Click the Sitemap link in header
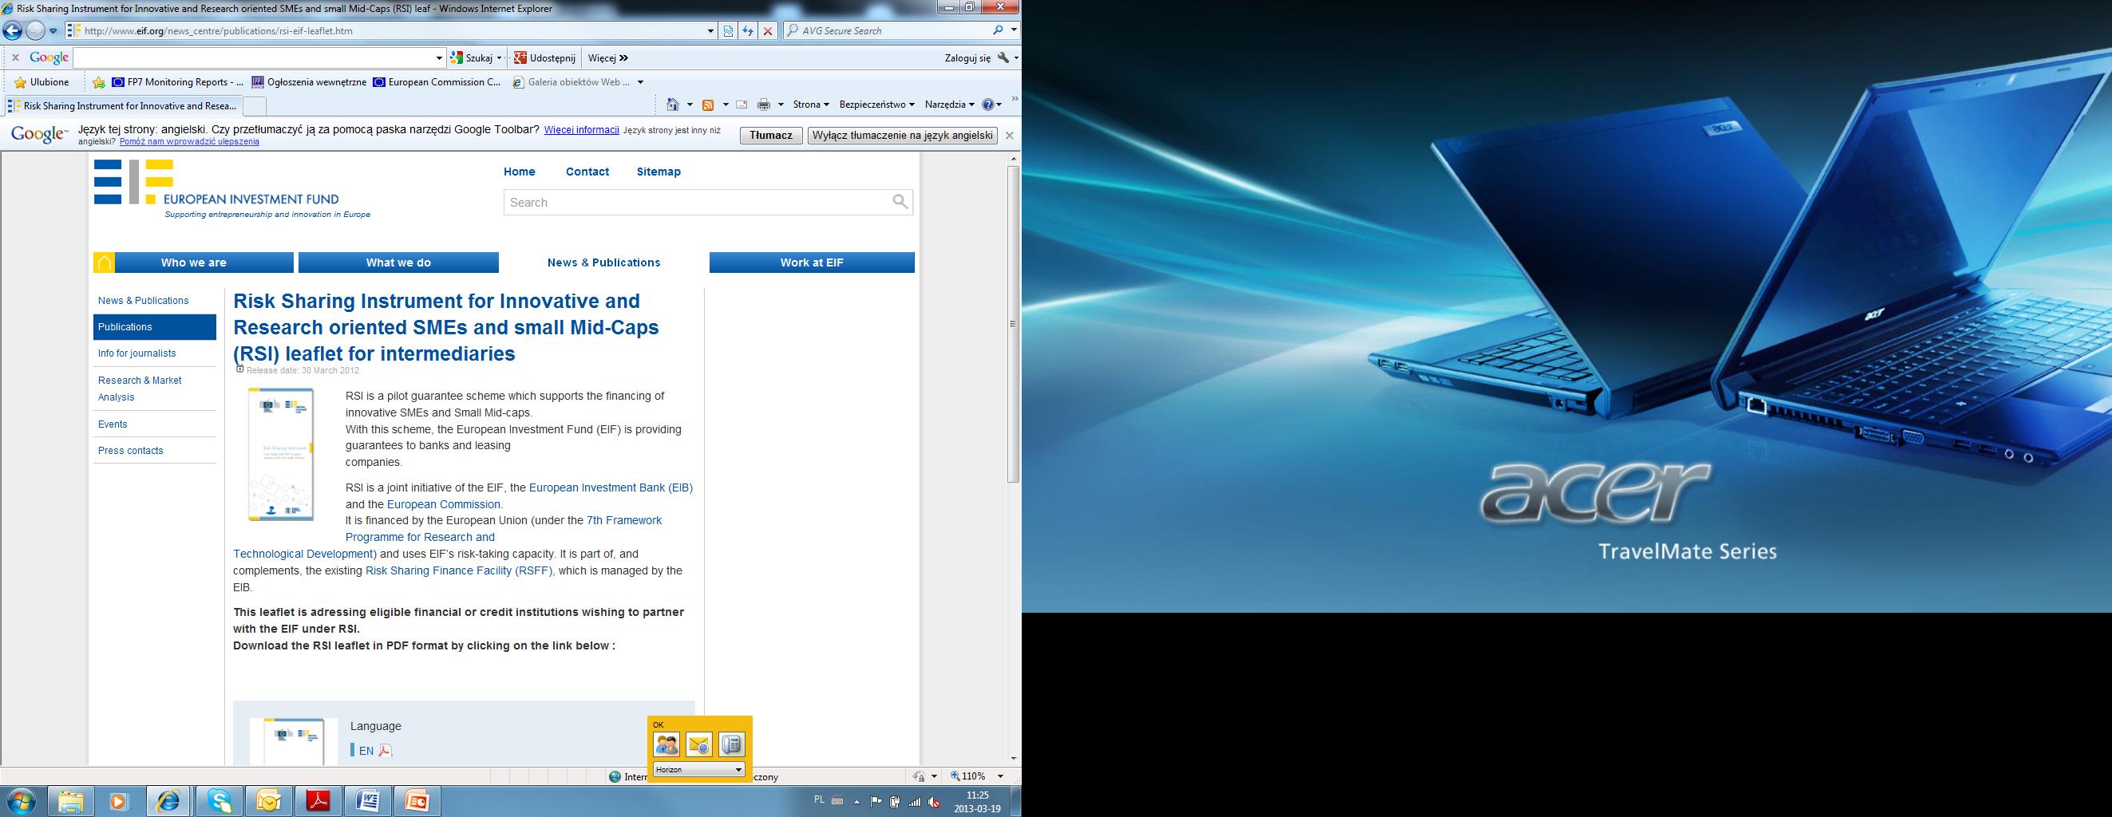The width and height of the screenshot is (2112, 817). (x=659, y=172)
